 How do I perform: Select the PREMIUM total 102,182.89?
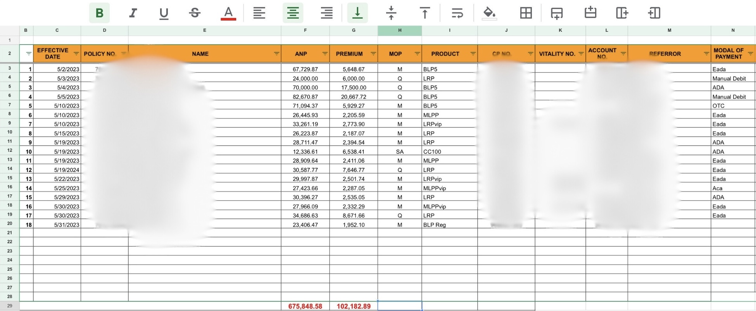point(354,306)
